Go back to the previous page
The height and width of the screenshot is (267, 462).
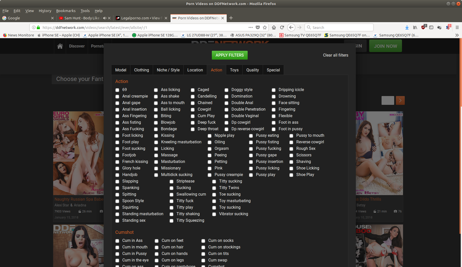coord(291,27)
